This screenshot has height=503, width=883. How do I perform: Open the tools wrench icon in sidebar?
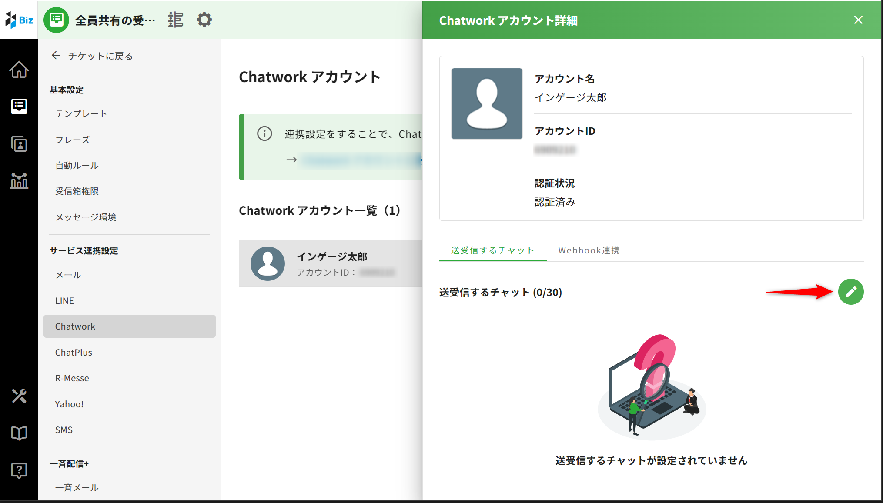point(19,396)
